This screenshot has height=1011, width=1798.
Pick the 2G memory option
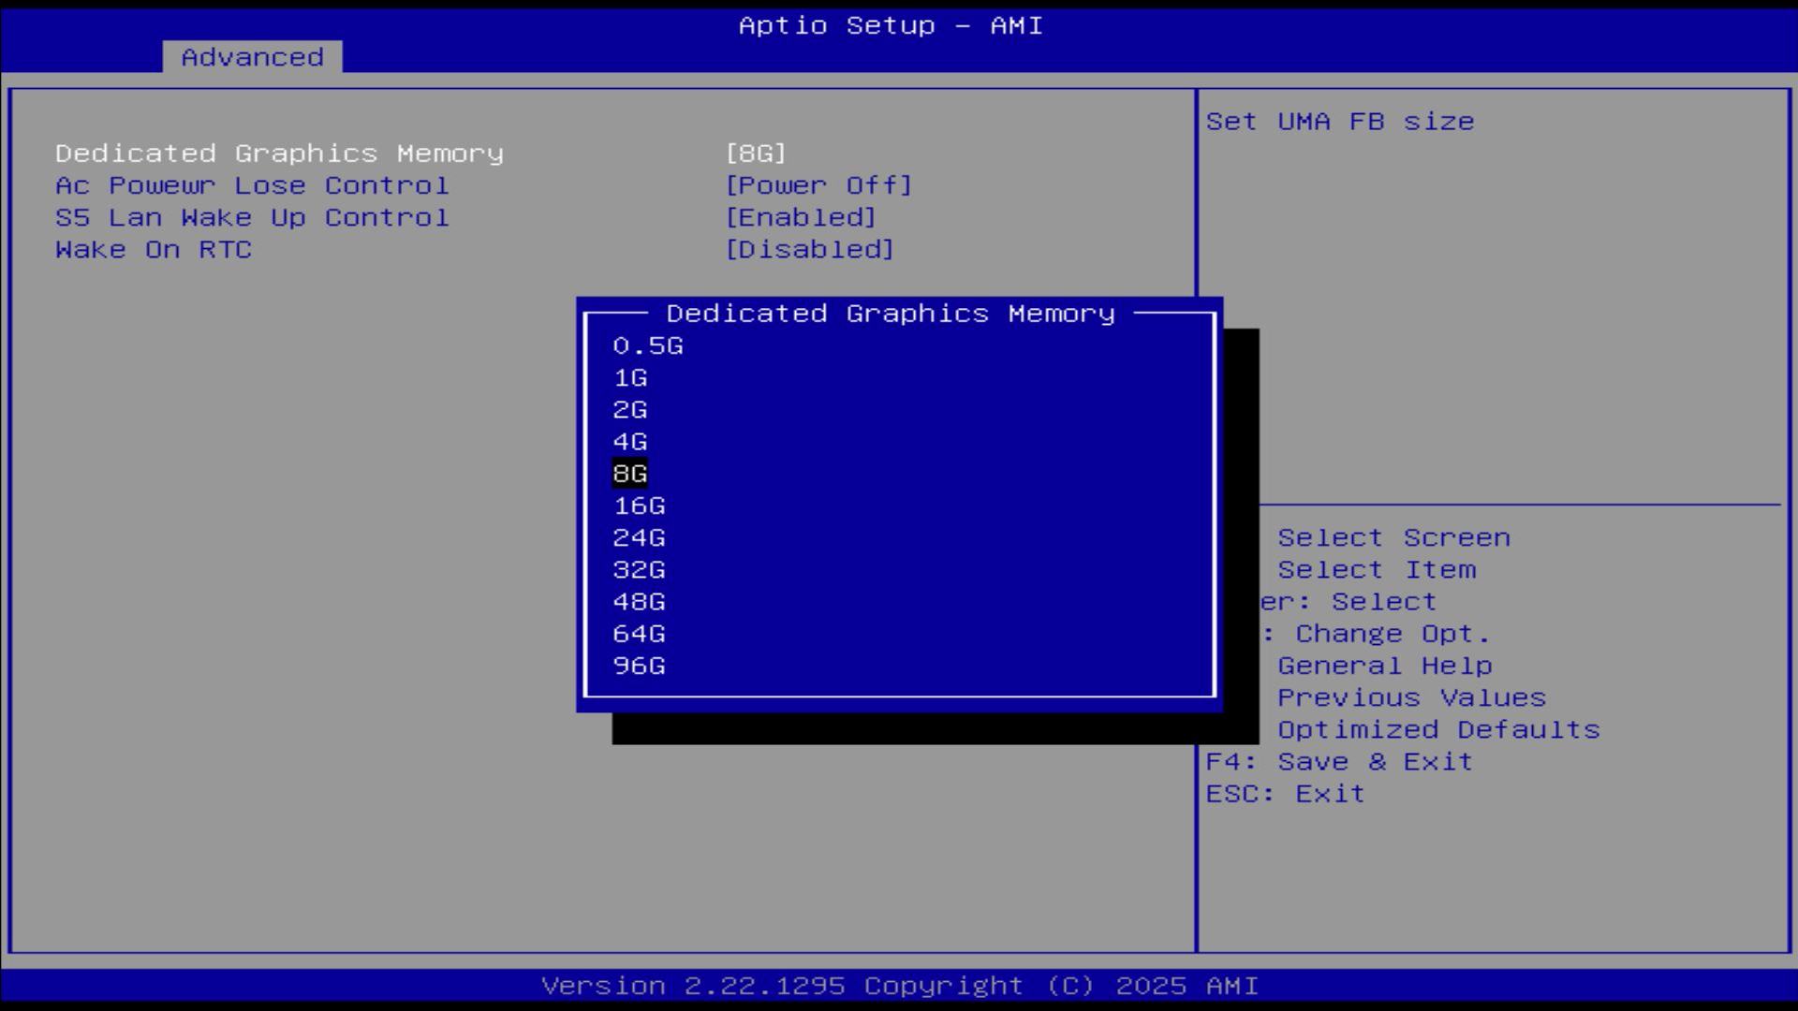[x=630, y=410]
